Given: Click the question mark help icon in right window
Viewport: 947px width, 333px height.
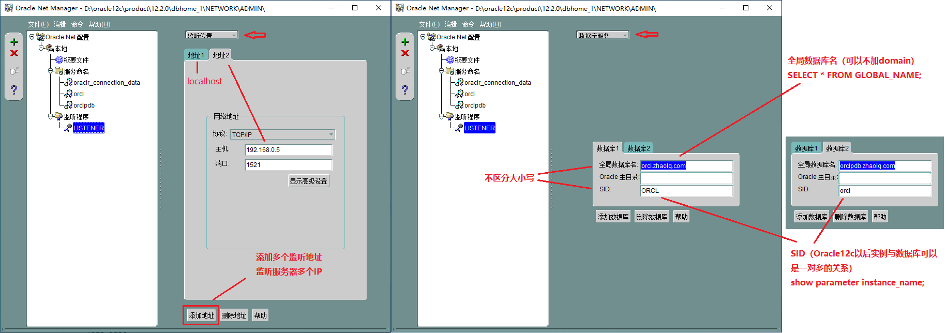Looking at the screenshot, I should pos(405,90).
